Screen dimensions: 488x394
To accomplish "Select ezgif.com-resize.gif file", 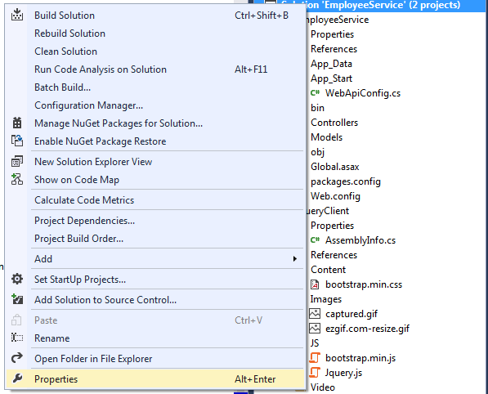I will click(367, 329).
